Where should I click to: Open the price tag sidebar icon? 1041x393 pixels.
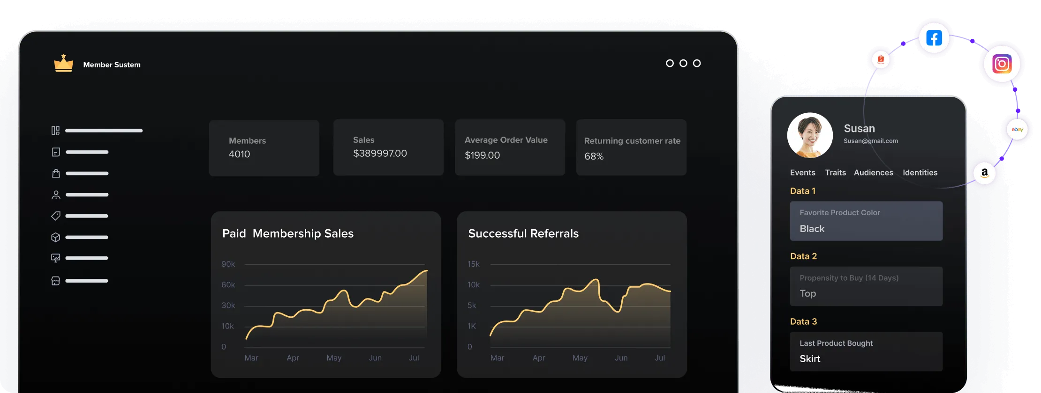click(x=56, y=216)
